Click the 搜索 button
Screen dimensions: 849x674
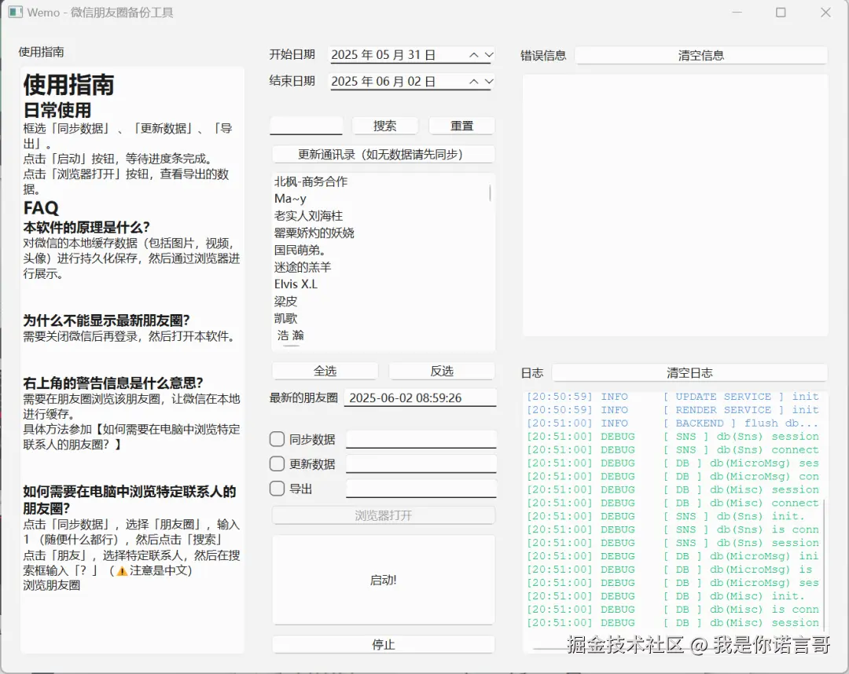(x=385, y=126)
